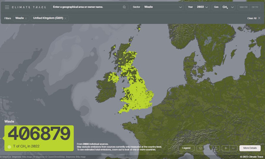Zoom in with the plus icon

click(226, 148)
